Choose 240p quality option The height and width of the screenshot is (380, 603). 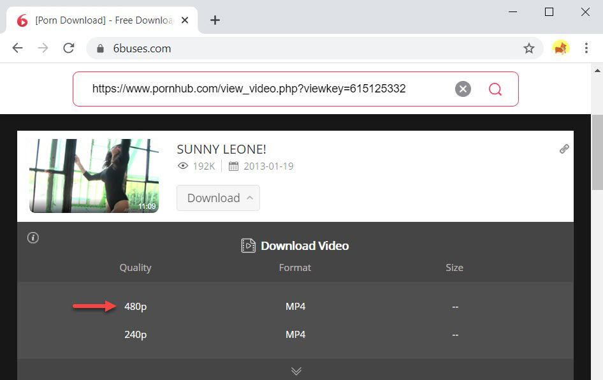[x=135, y=335]
